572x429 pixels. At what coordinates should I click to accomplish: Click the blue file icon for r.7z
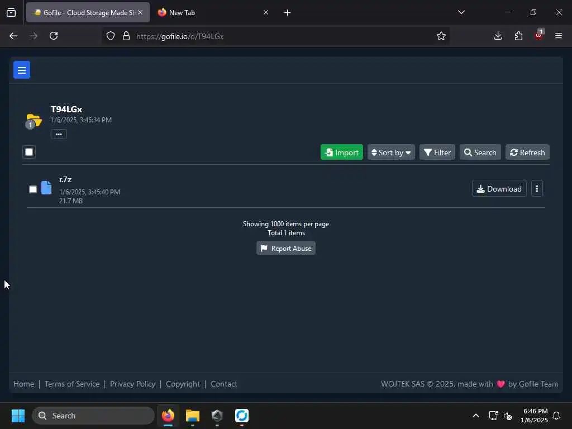click(46, 188)
